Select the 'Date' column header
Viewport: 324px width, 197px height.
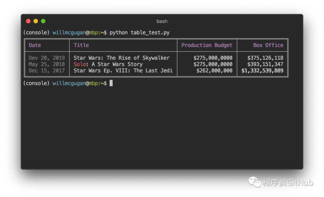[x=35, y=45]
